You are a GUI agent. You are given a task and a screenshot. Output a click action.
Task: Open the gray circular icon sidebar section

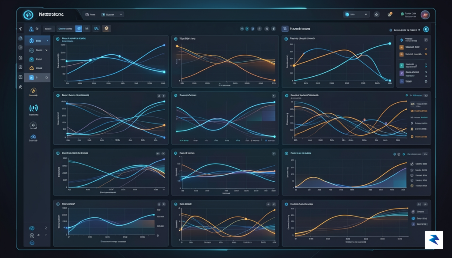coord(33,125)
